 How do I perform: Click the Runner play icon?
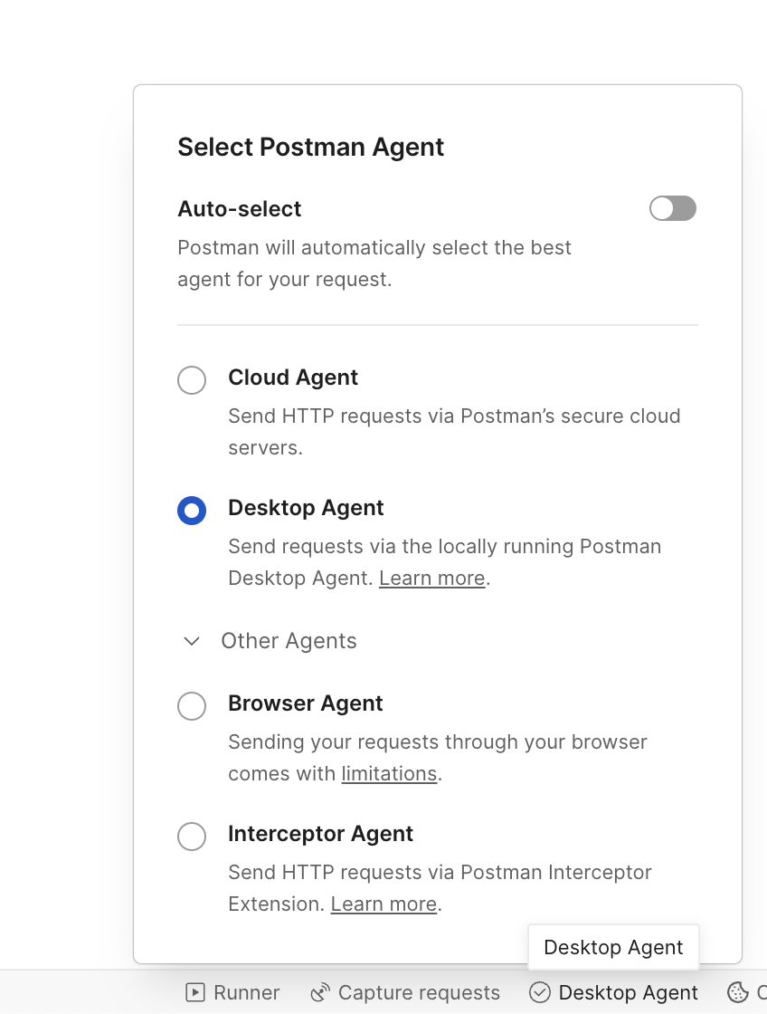[x=194, y=993]
